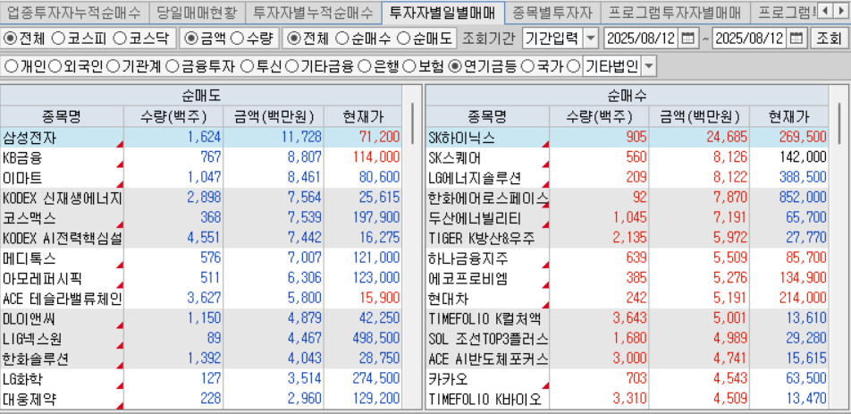
Task: Select the 한화솔루션 row
Action: (201, 359)
